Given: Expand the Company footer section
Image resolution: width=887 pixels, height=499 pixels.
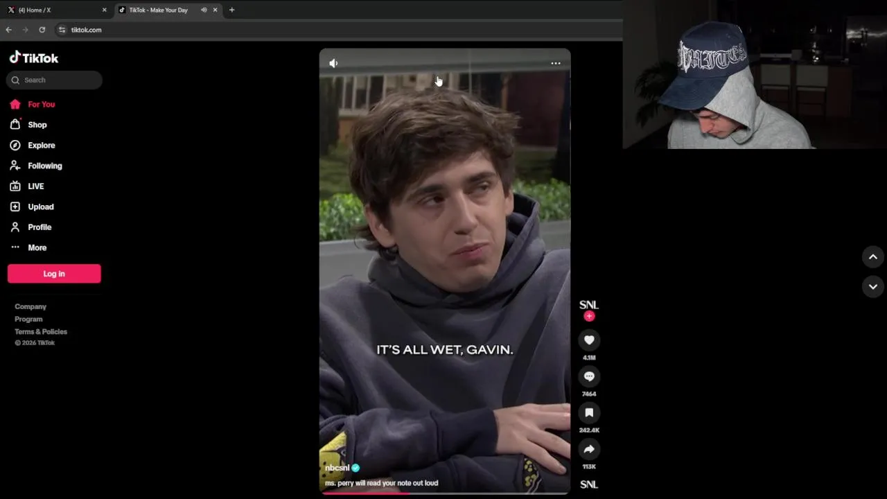Looking at the screenshot, I should click(x=30, y=306).
